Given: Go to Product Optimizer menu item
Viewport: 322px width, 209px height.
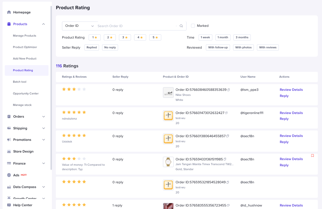Looking at the screenshot, I should pyautogui.click(x=25, y=47).
